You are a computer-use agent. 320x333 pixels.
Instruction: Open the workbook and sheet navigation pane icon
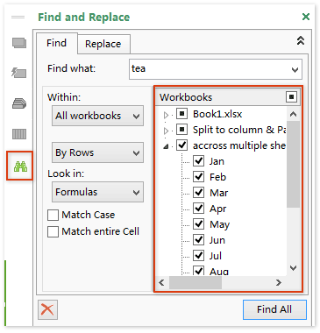tap(19, 43)
